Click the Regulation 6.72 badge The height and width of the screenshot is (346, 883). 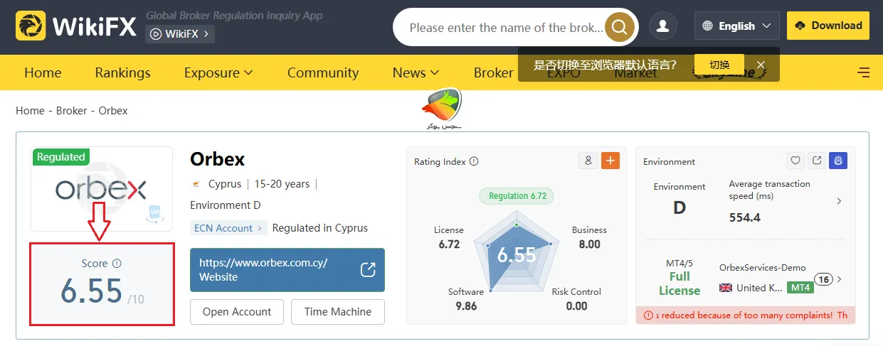pos(517,196)
